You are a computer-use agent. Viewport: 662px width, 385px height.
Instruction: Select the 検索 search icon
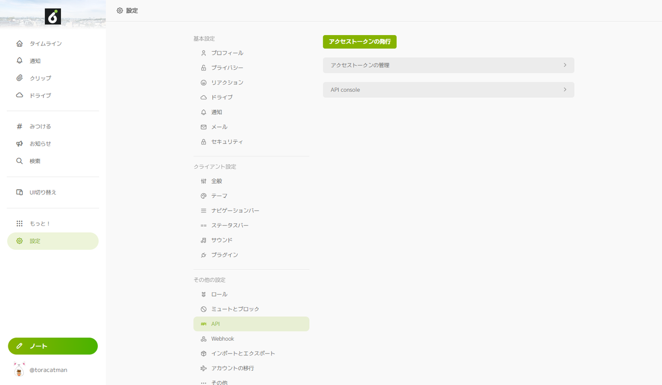point(19,161)
